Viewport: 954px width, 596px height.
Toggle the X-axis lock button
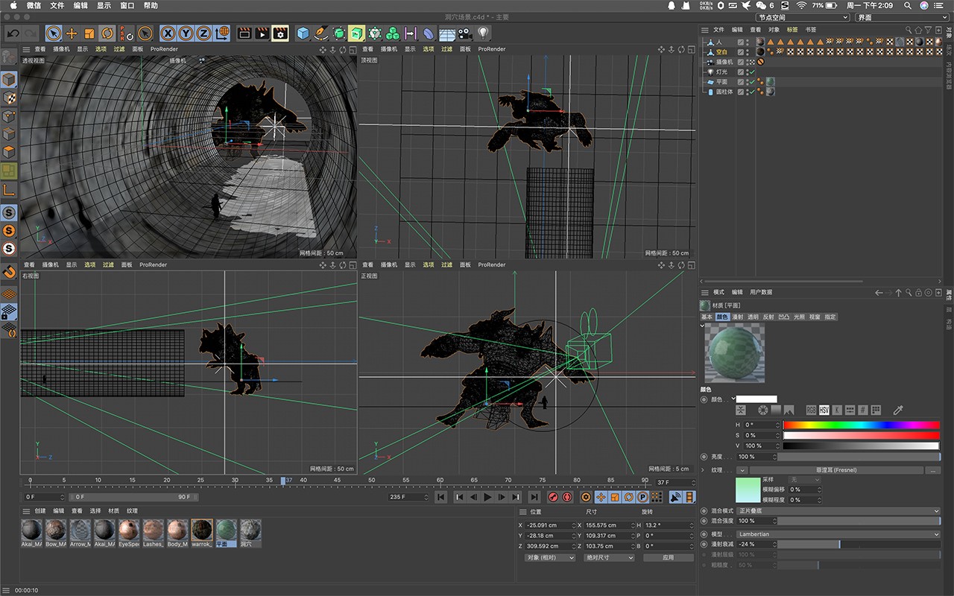(x=168, y=33)
